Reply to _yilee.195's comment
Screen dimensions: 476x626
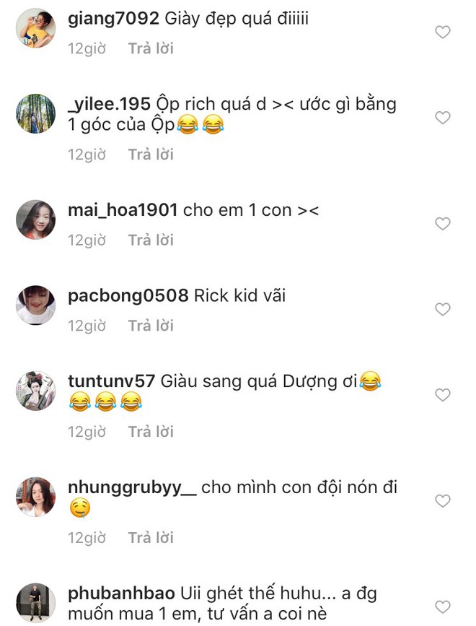(151, 155)
